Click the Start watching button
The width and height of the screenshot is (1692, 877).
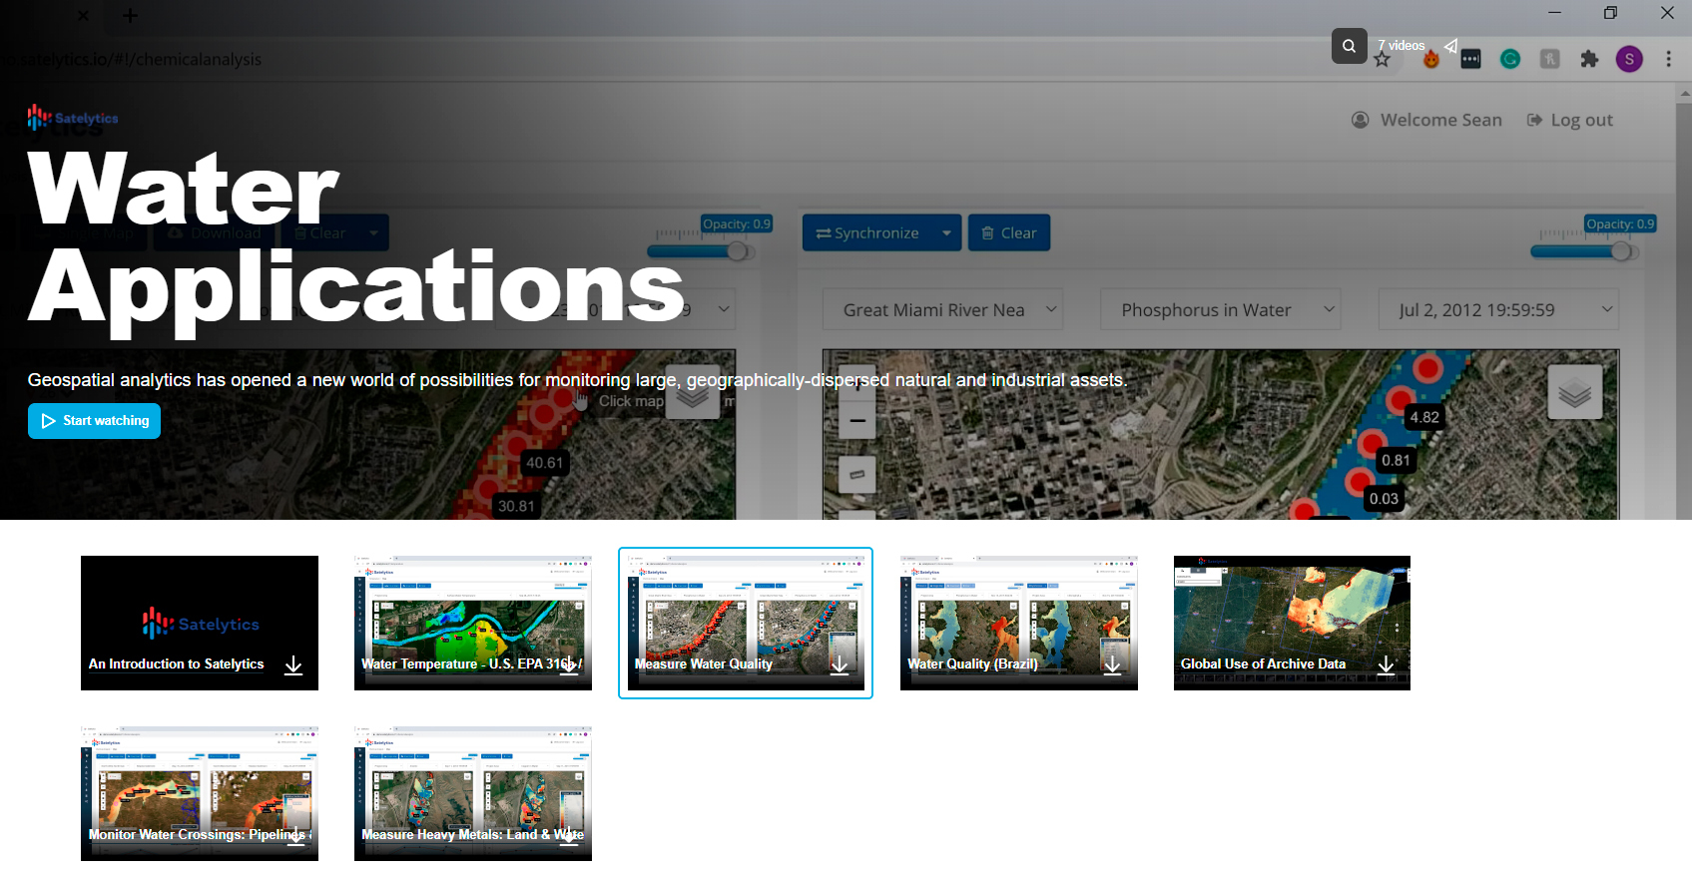[x=94, y=421]
